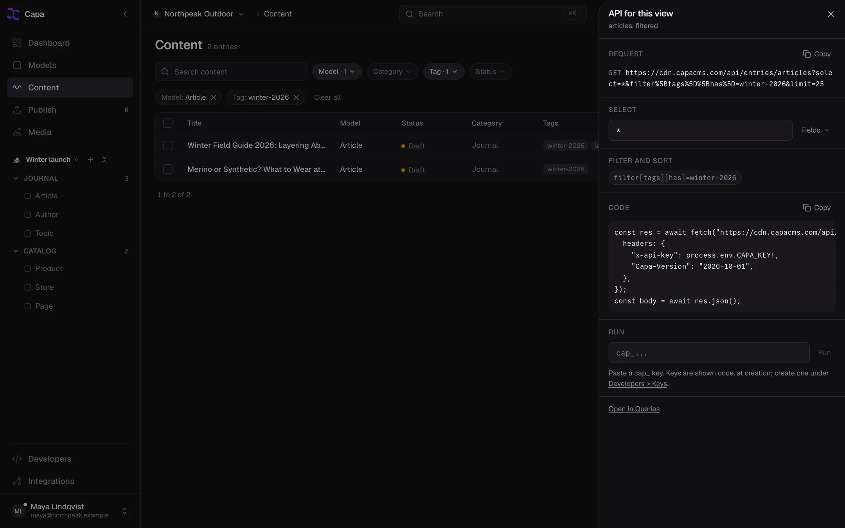Collapse the sidebar with the chevron
845x528 pixels.
tap(125, 14)
